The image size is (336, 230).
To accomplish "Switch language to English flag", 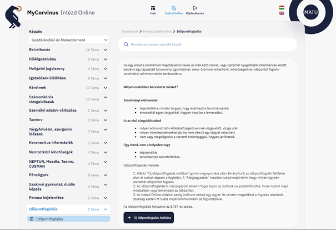I will pos(282,13).
